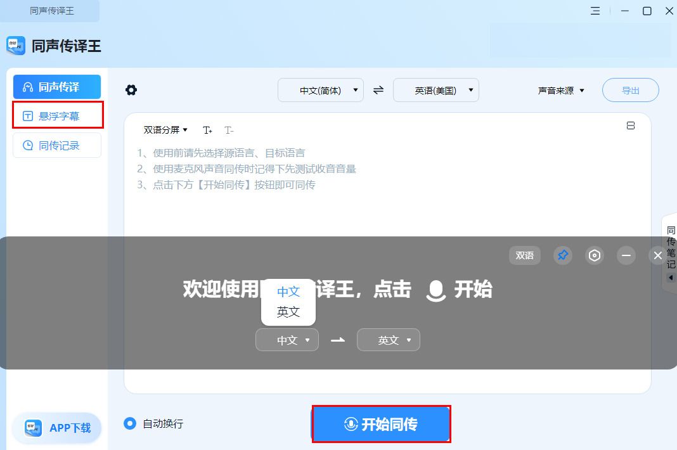
Task: Open the 同传记录 tab
Action: click(57, 145)
